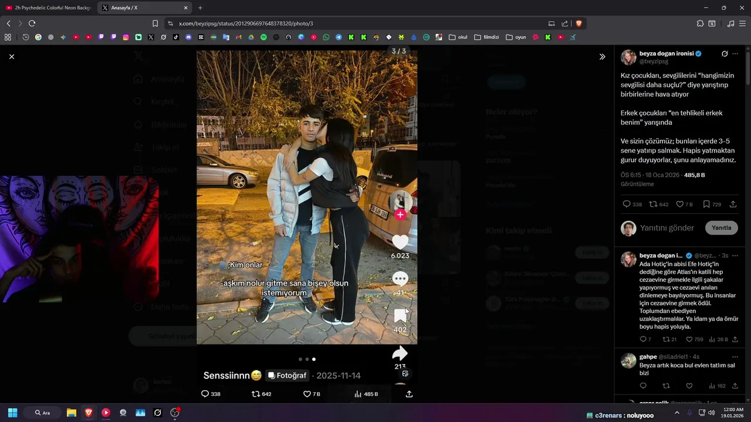View analytics 26 B on the Ada Hotiç reply
This screenshot has width=751, height=422.
pyautogui.click(x=718, y=339)
